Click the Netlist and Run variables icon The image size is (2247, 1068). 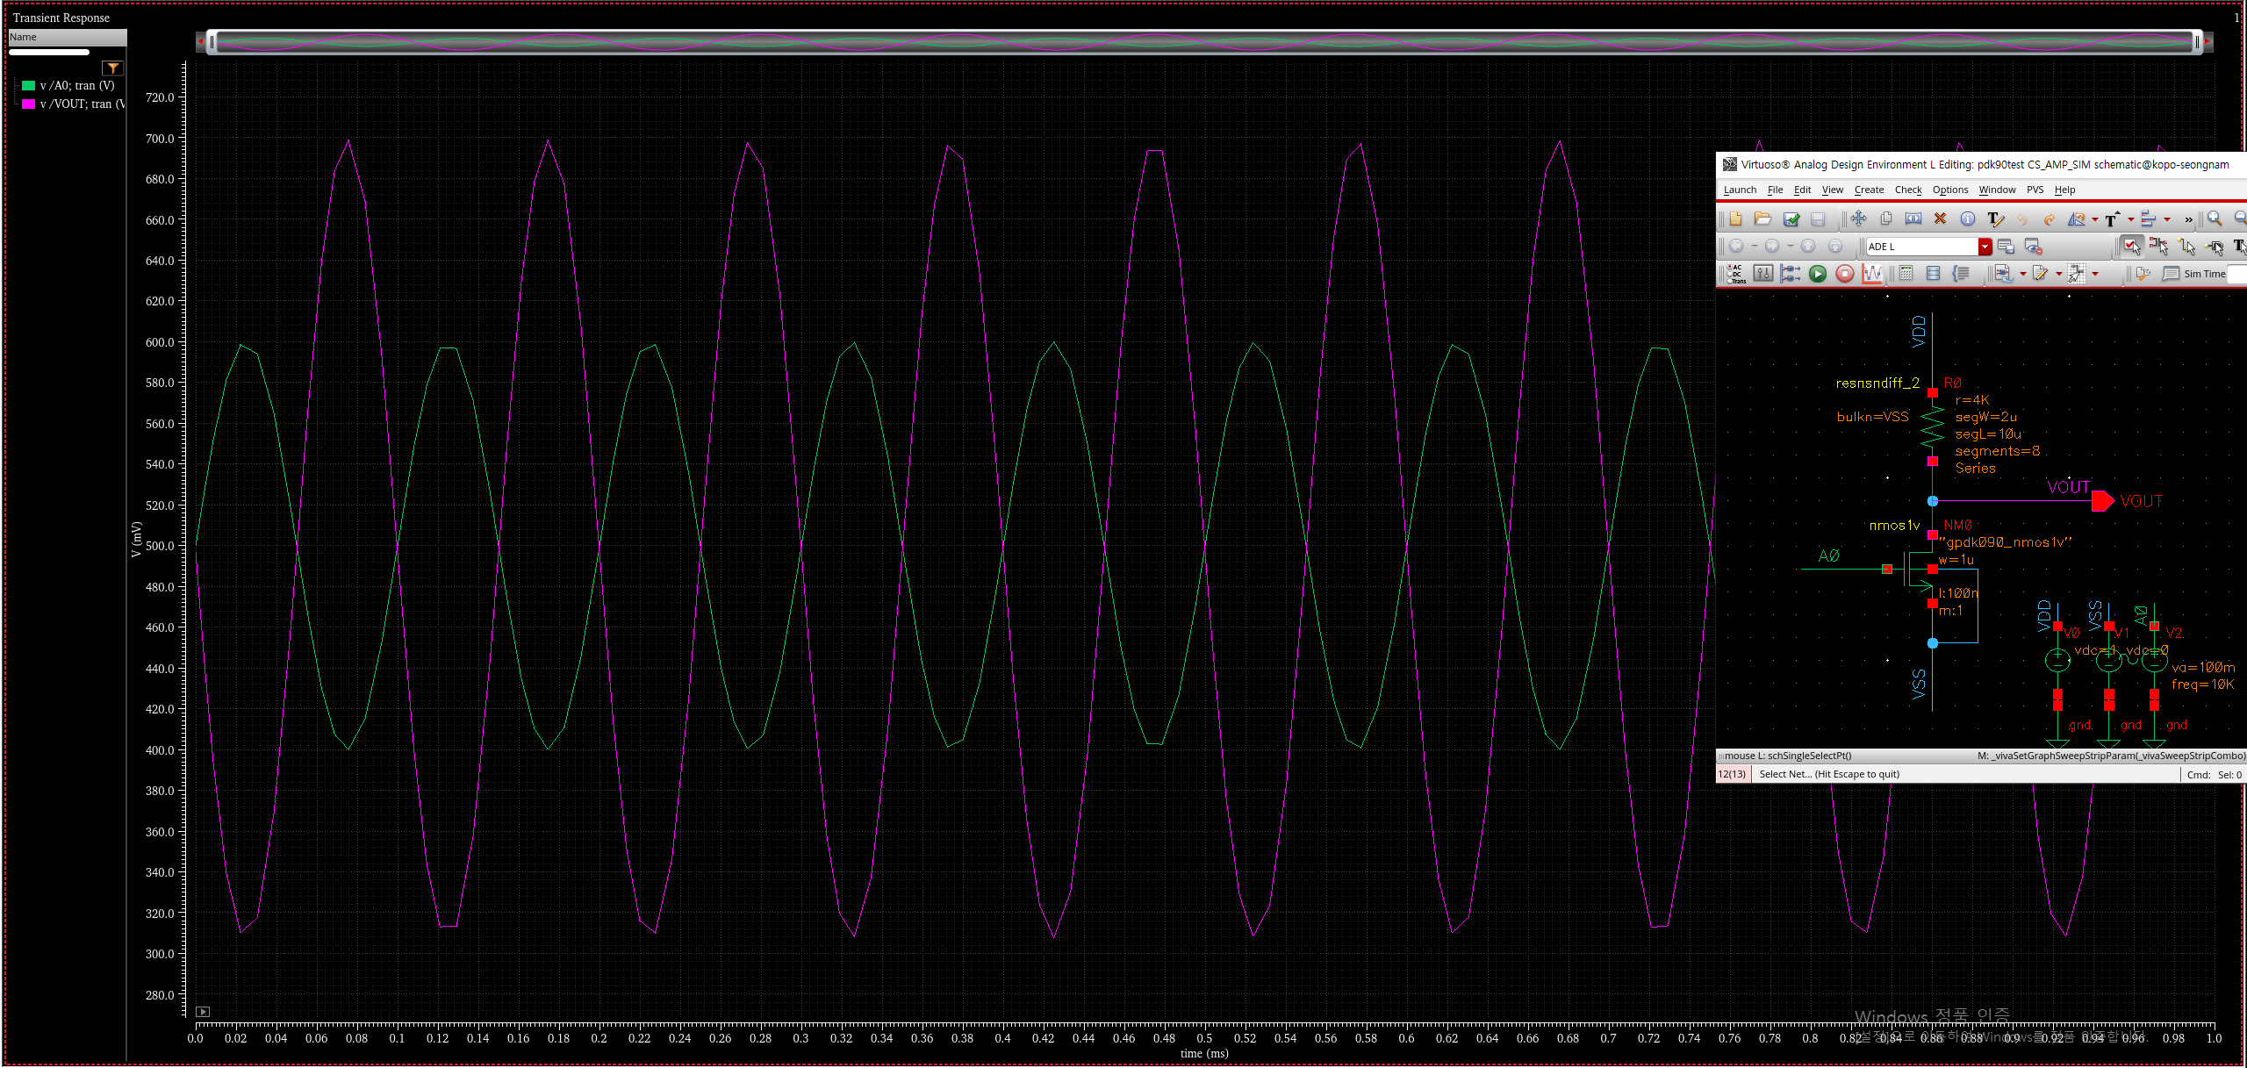[1791, 274]
